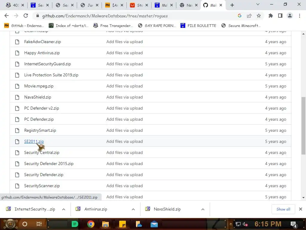Click file icon beside RegistrySmart.zip

[x=17, y=131]
